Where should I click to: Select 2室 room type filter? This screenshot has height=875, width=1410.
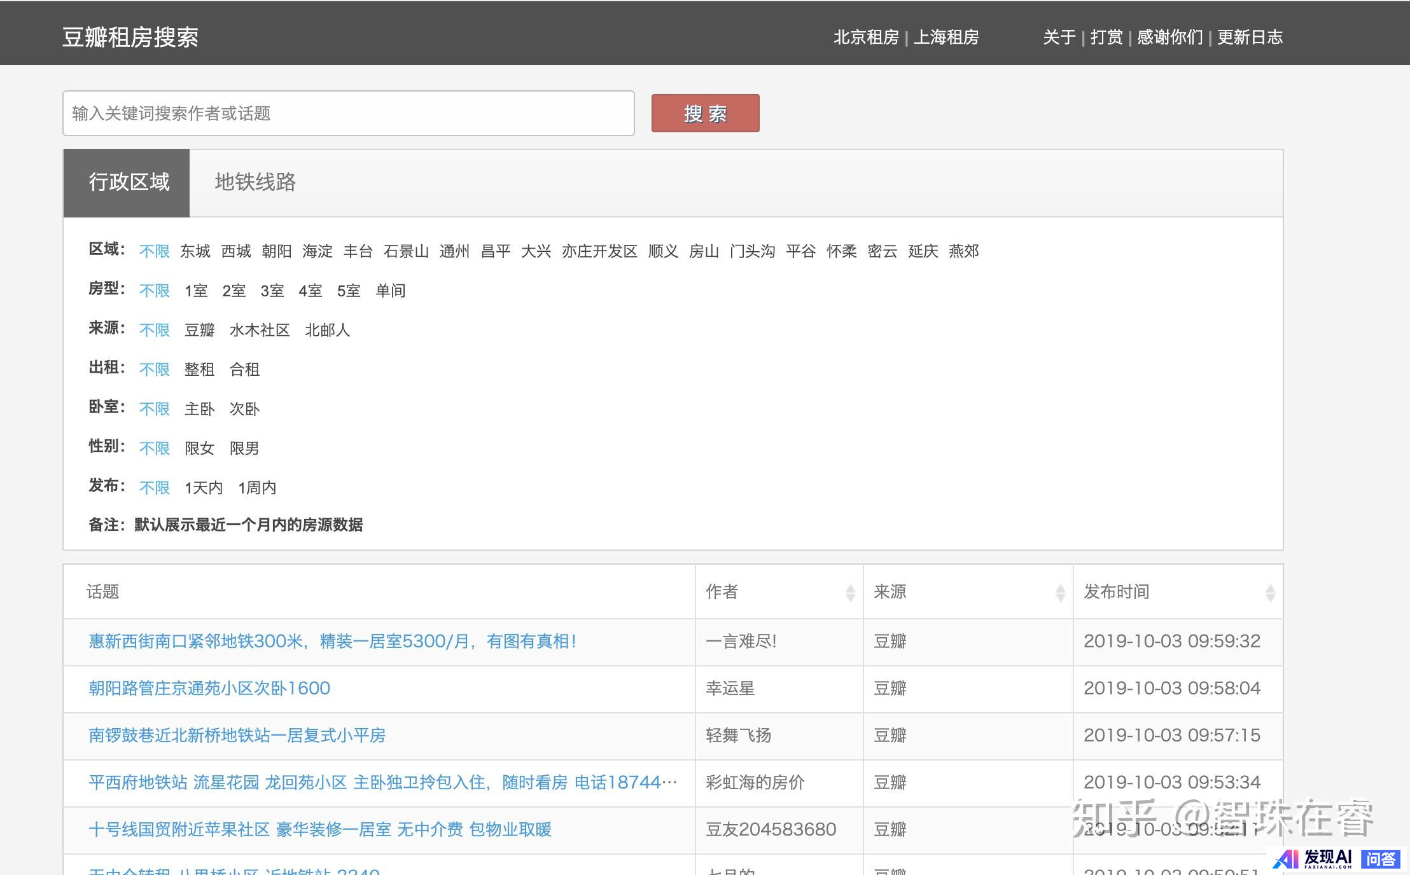pos(234,291)
